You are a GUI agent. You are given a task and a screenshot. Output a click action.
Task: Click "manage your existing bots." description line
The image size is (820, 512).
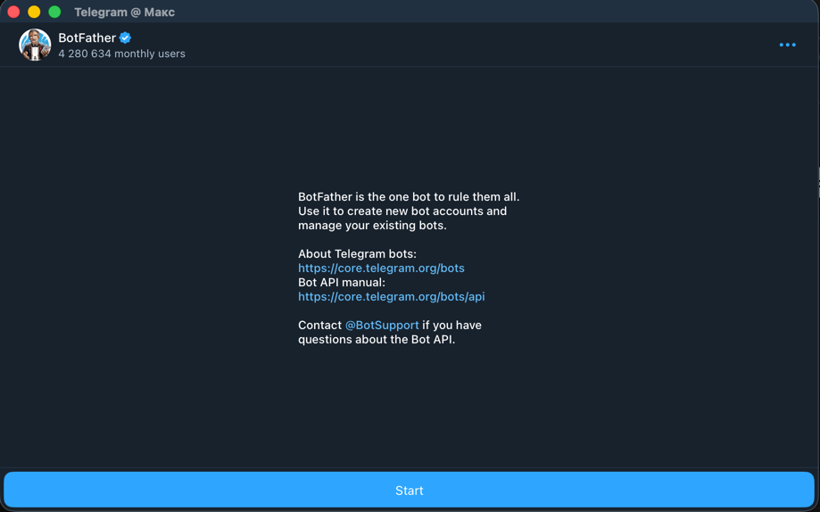(372, 225)
